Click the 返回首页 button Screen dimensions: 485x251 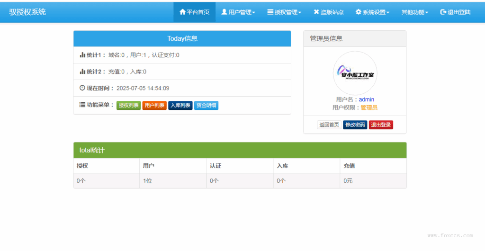click(329, 125)
